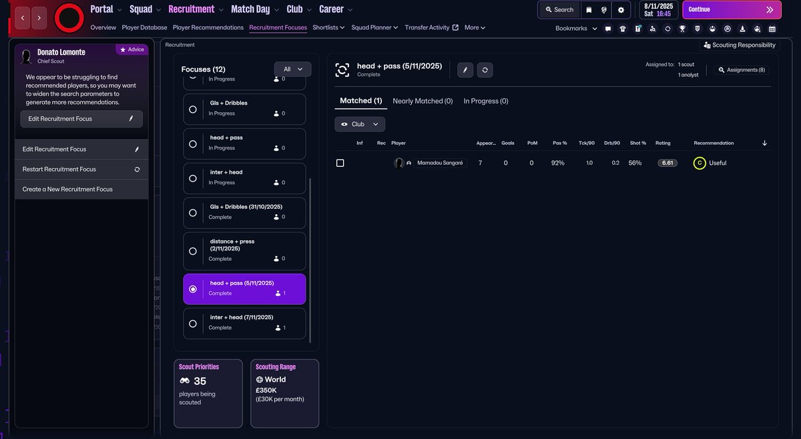Click the Continue button
Screen dimensions: 801x439
[x=731, y=10]
